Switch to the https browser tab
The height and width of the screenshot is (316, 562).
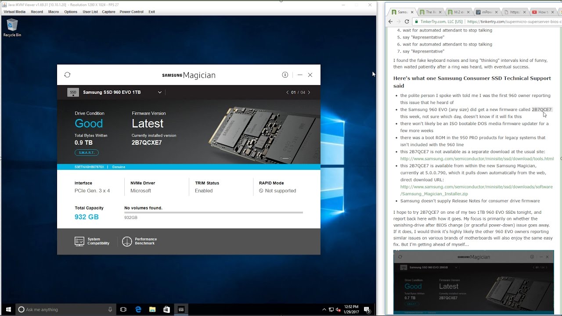coord(514,12)
